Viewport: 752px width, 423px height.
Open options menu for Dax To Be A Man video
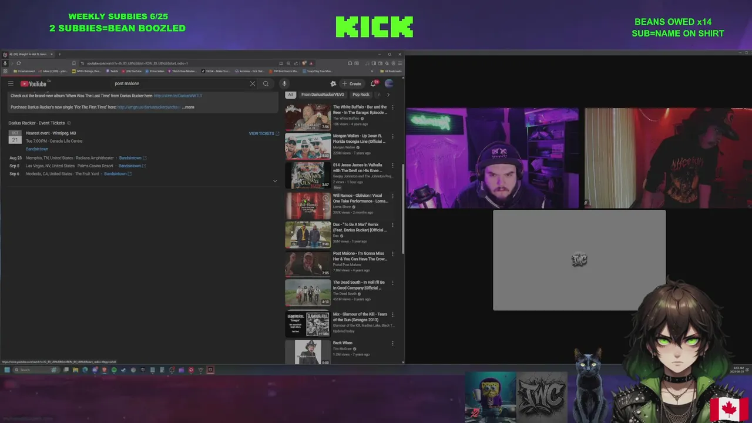coord(393,224)
